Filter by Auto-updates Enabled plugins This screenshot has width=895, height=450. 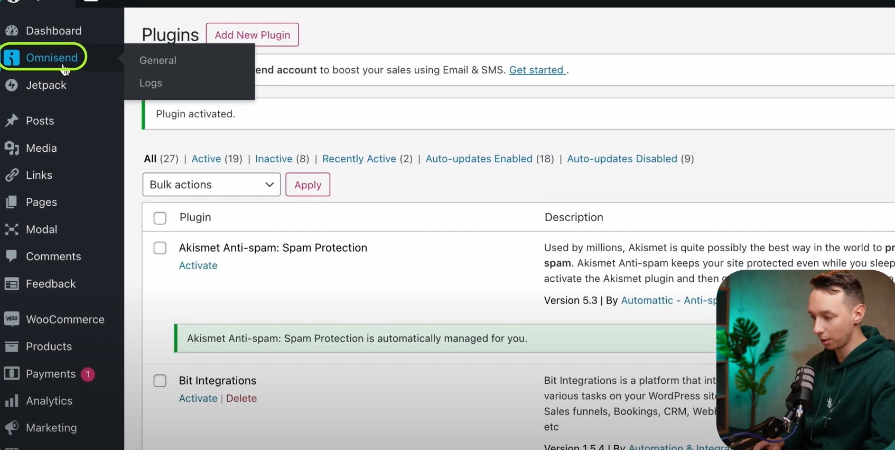click(479, 159)
